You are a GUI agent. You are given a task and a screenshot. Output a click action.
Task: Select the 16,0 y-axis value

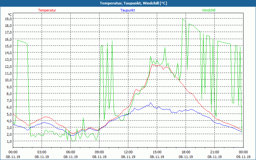(x=8, y=39)
